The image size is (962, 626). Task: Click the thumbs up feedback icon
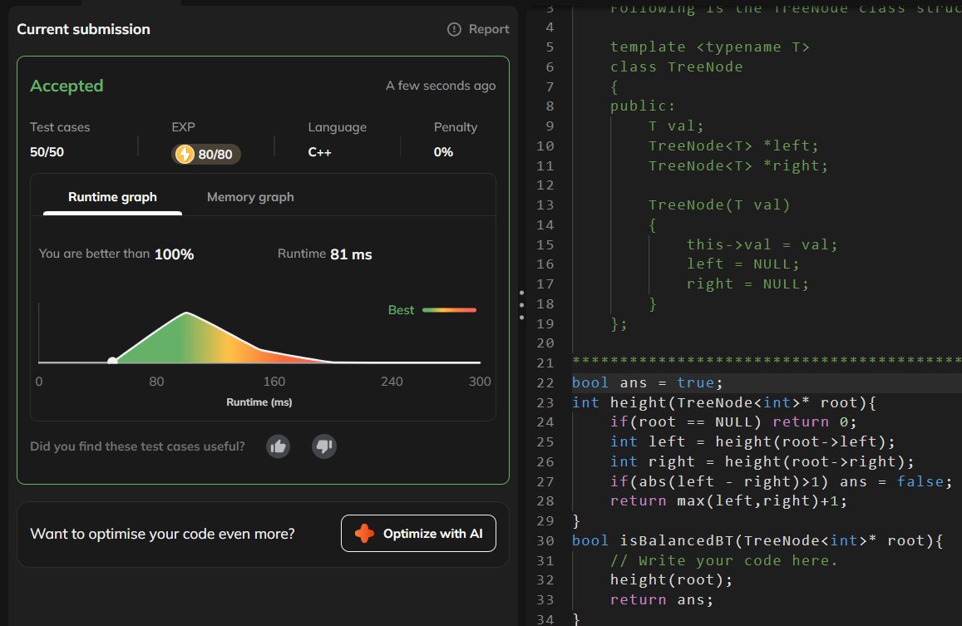[279, 446]
